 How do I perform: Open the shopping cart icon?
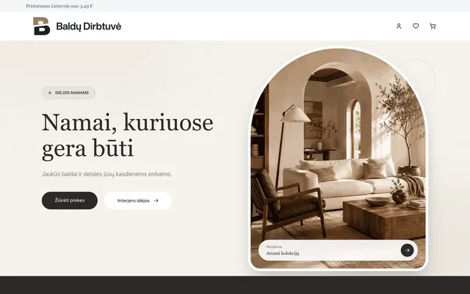click(433, 26)
